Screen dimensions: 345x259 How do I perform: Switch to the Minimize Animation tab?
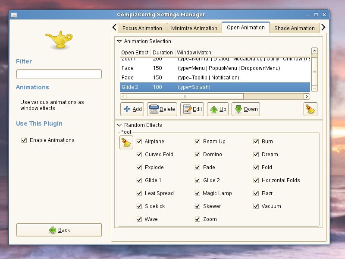pos(194,28)
